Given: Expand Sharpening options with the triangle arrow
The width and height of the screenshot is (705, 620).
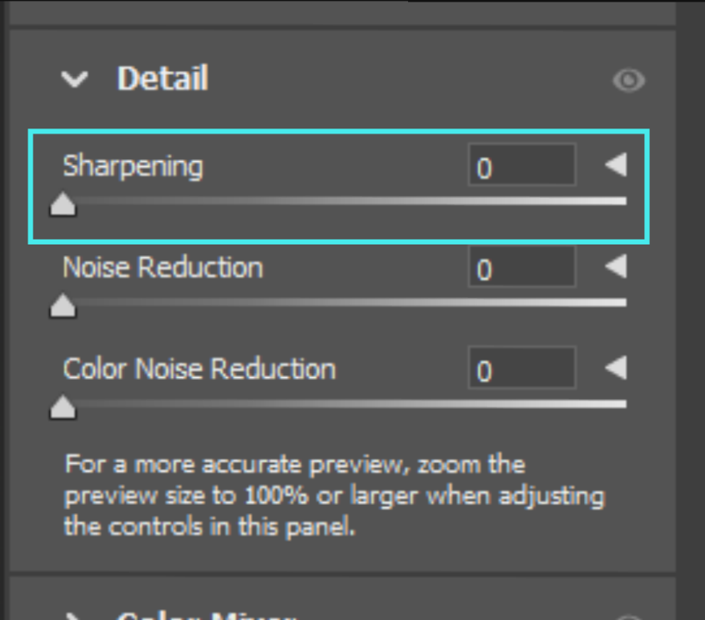Looking at the screenshot, I should tap(616, 165).
